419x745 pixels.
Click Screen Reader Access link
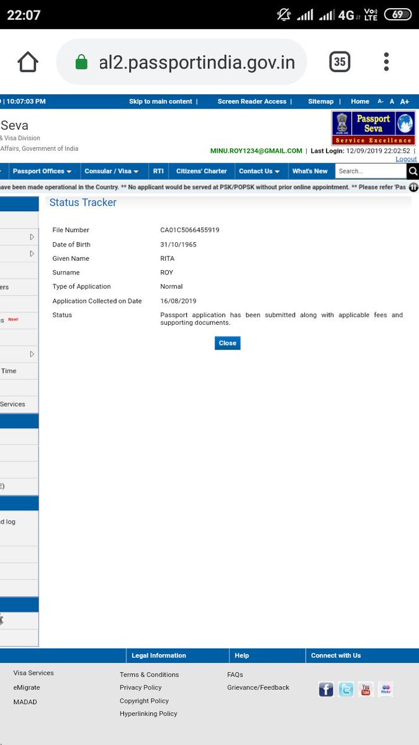pos(252,101)
